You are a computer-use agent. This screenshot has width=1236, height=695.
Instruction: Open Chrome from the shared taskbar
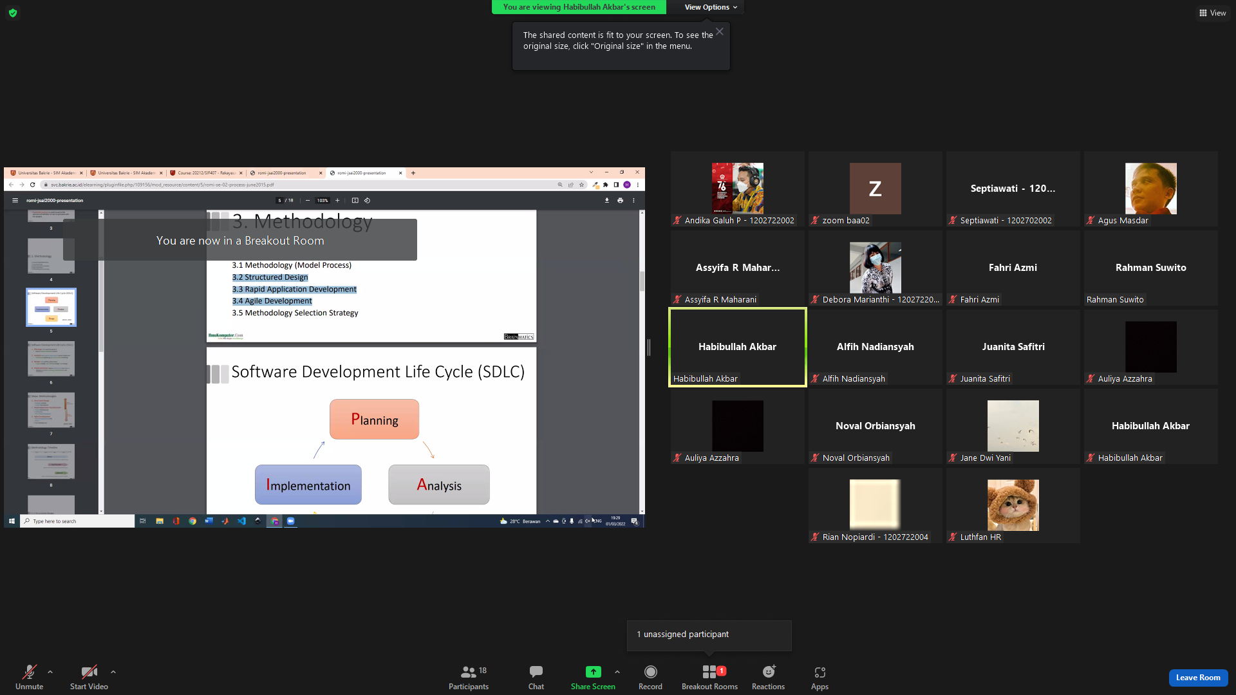tap(192, 521)
